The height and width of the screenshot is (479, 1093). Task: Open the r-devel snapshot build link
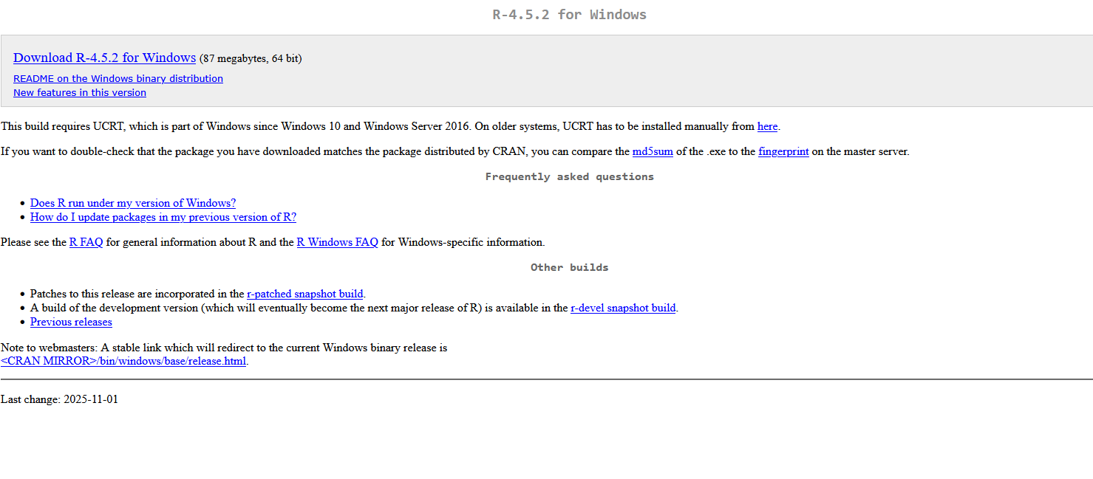point(623,308)
